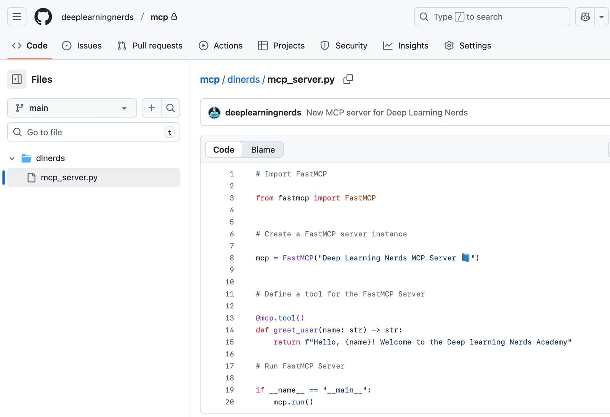Open the main branch selector
This screenshot has width=610, height=417.
72,108
